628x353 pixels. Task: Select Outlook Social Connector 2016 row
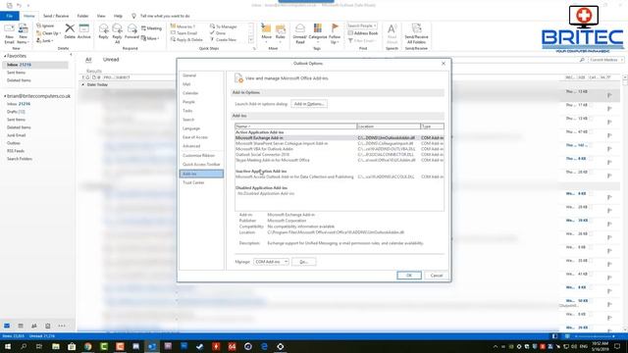point(340,155)
